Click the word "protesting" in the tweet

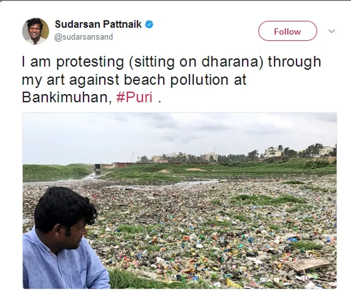90,62
